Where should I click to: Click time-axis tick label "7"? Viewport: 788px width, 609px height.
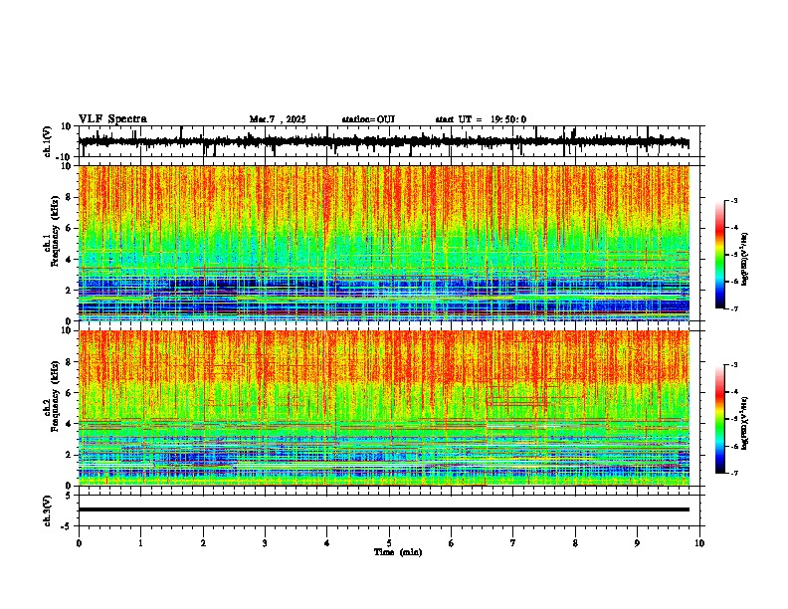coord(513,543)
